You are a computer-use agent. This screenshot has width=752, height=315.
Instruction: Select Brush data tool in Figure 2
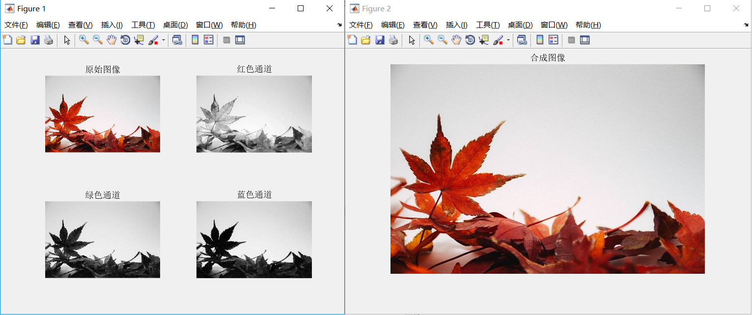point(498,40)
